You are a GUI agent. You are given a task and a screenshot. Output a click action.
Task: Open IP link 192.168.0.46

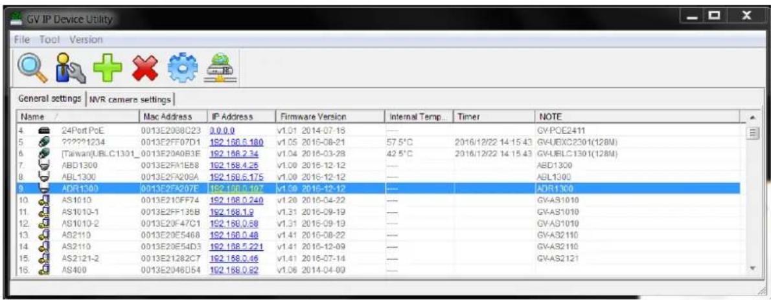pos(234,258)
